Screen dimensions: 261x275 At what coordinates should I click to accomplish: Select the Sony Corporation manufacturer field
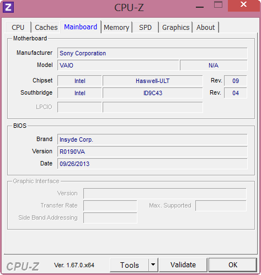(x=152, y=53)
